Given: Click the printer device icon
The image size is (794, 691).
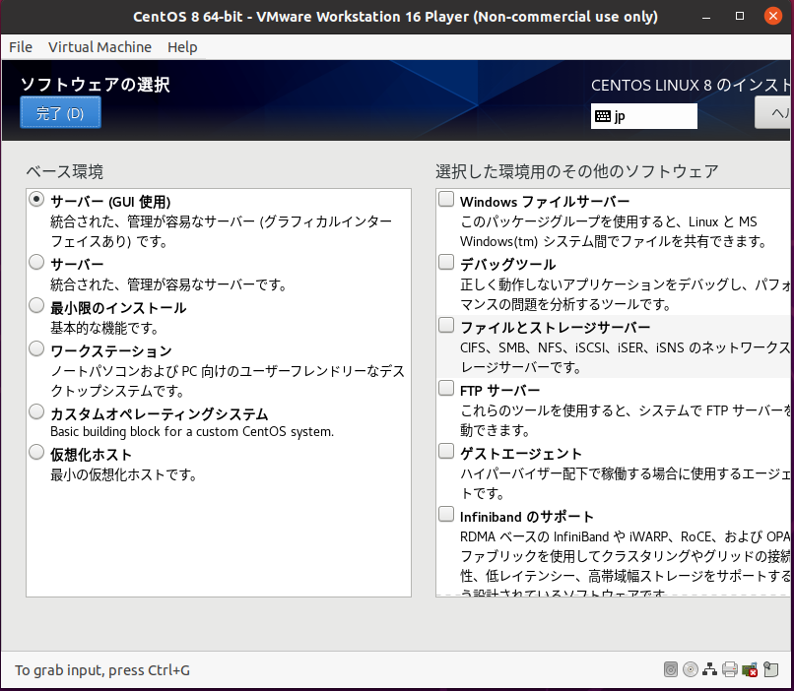Looking at the screenshot, I should click(730, 670).
